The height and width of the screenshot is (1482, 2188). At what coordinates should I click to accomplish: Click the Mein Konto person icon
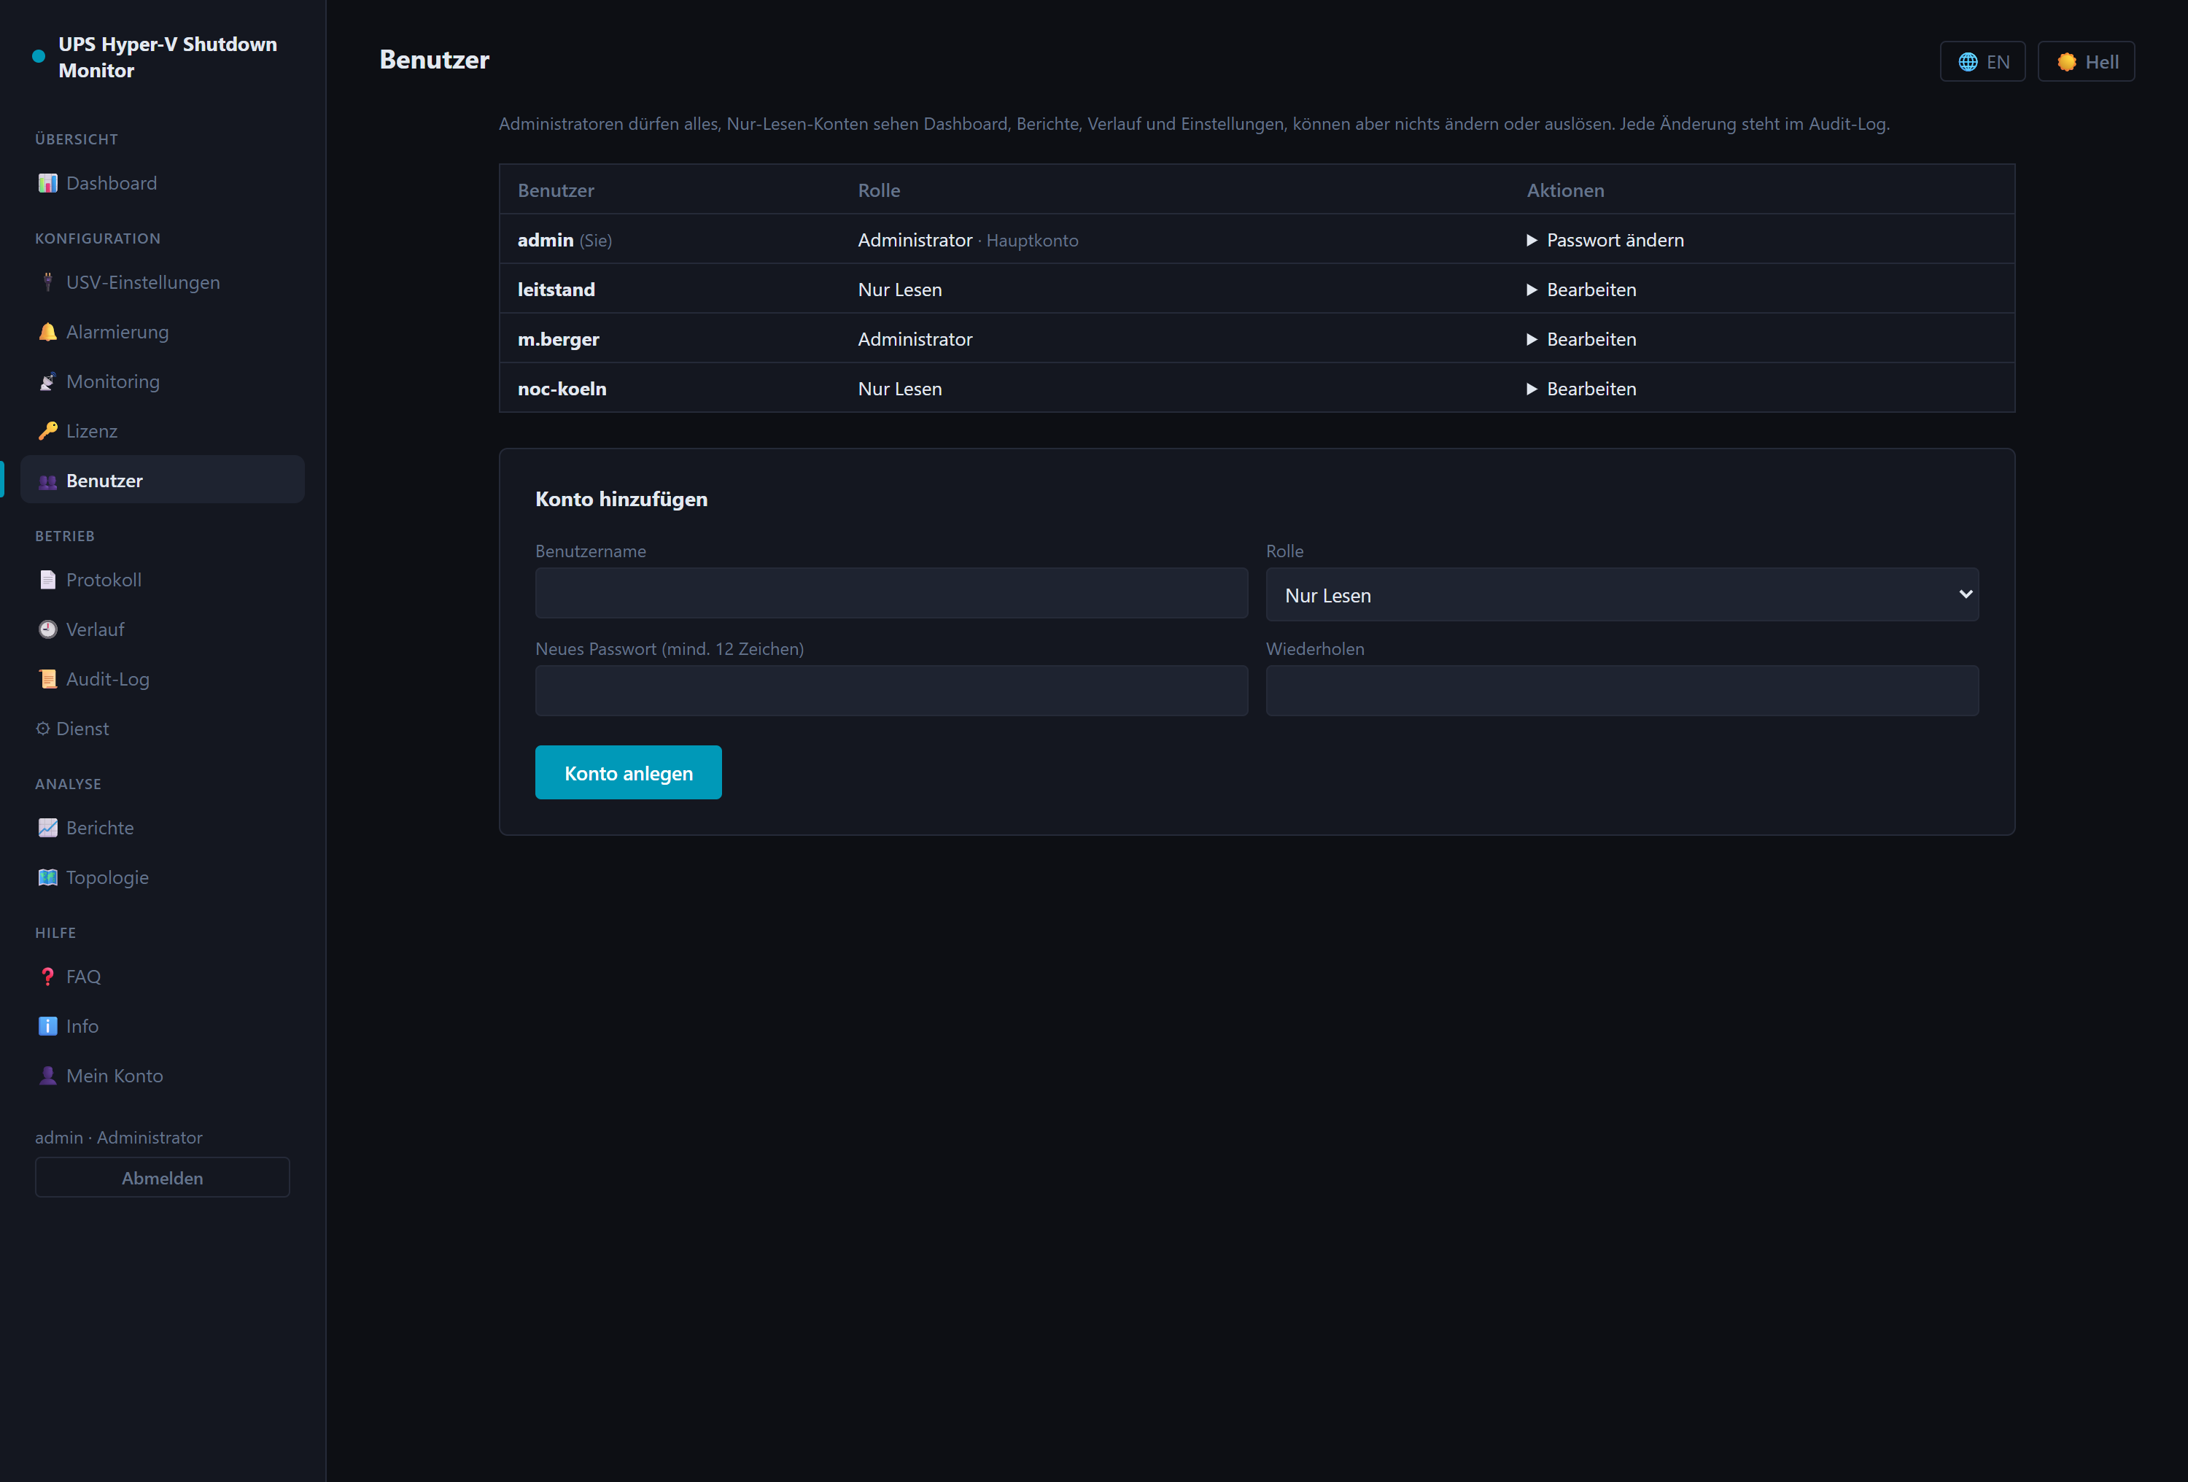[x=47, y=1075]
